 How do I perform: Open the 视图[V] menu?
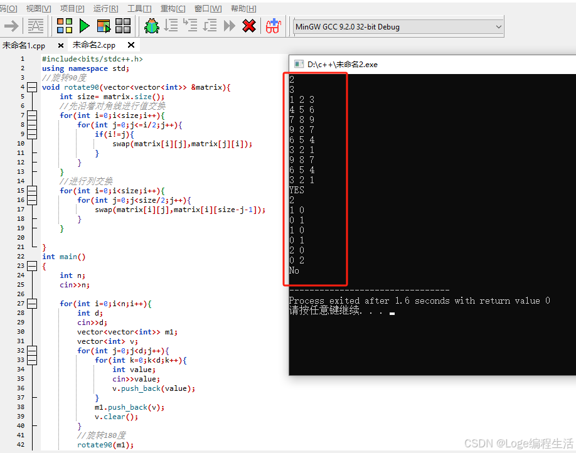click(38, 8)
